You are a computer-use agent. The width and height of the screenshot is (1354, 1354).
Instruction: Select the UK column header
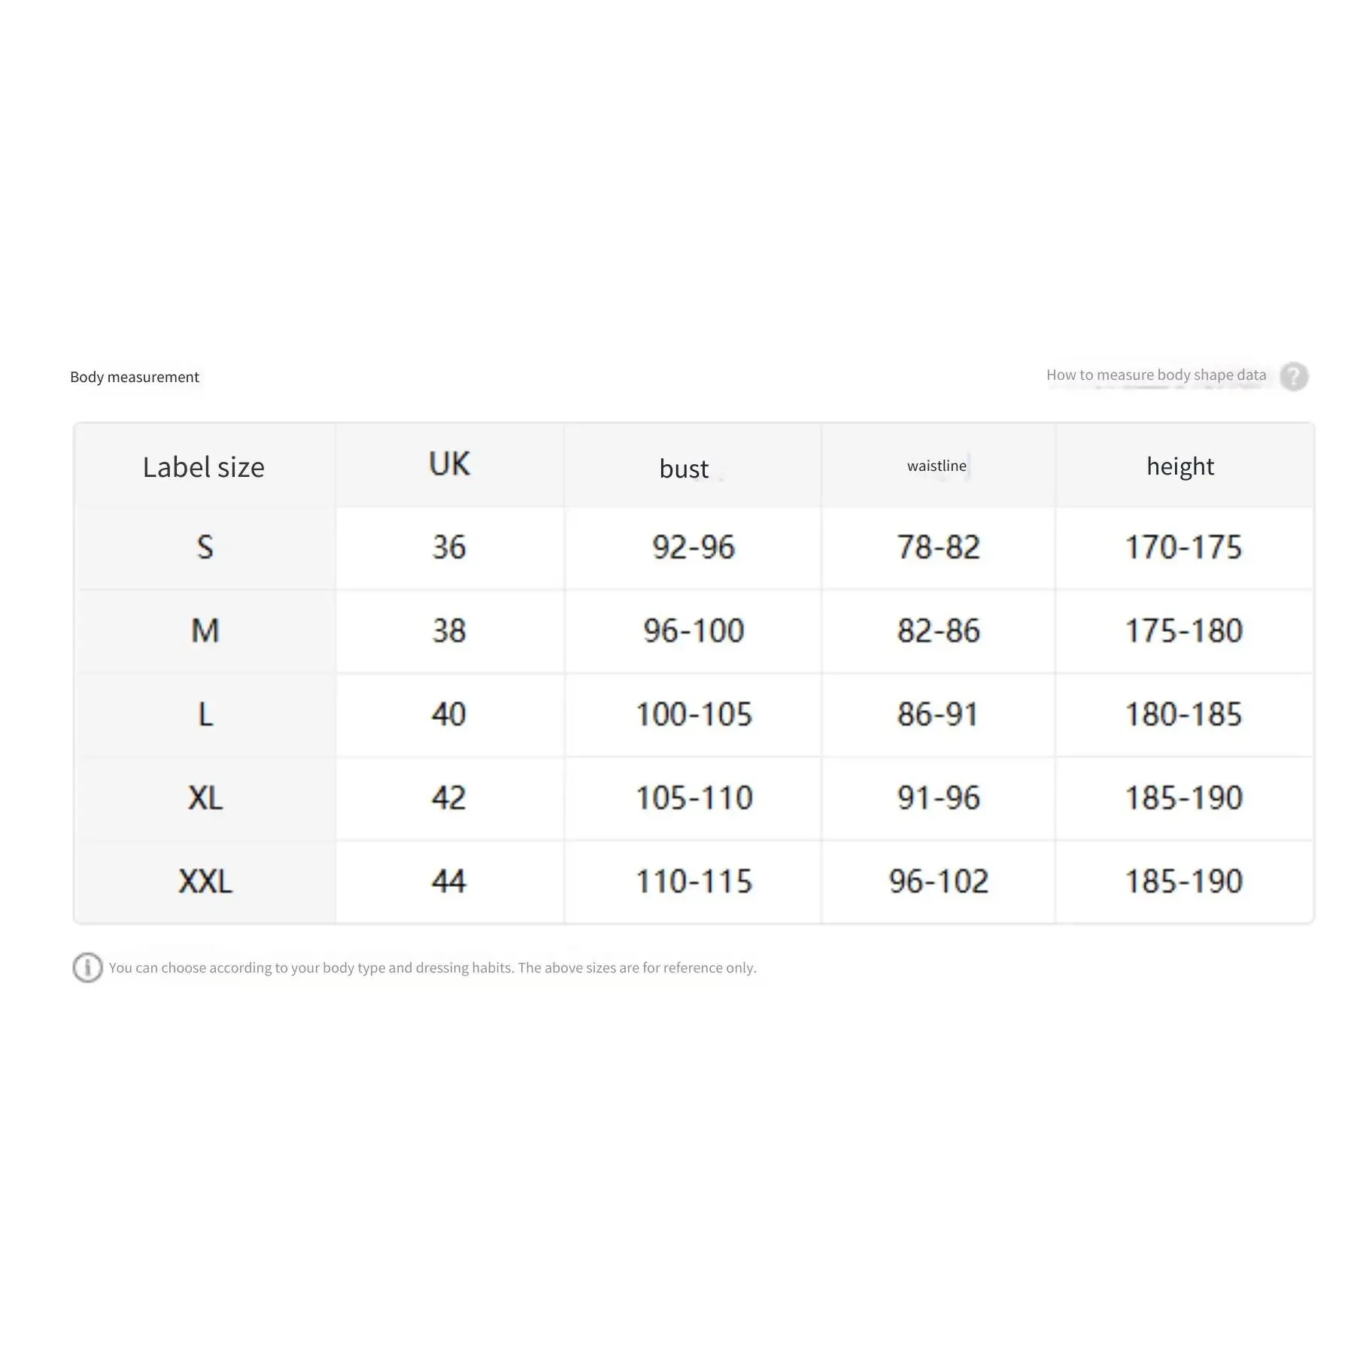tap(449, 464)
